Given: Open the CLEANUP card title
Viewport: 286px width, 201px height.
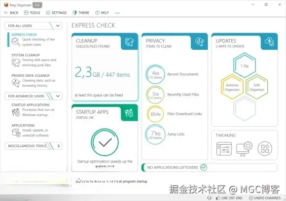Looking at the screenshot, I should pyautogui.click(x=86, y=41).
